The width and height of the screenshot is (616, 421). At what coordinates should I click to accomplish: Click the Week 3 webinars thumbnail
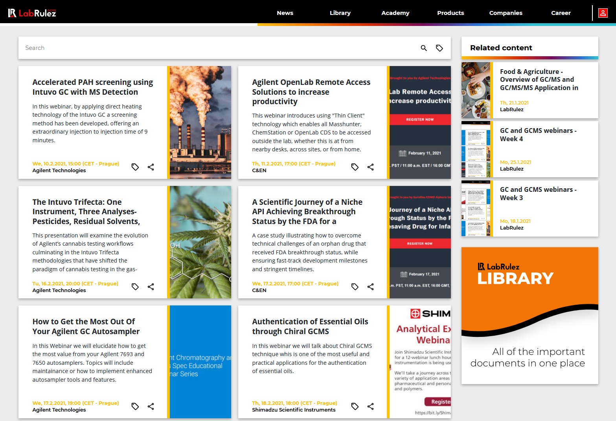476,208
